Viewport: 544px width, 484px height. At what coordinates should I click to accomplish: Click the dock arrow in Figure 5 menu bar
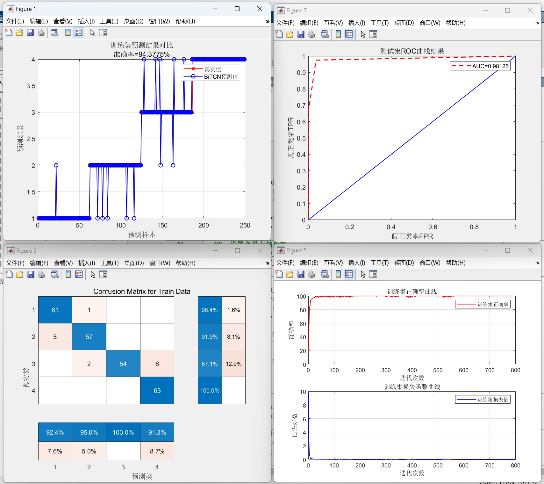(537, 263)
